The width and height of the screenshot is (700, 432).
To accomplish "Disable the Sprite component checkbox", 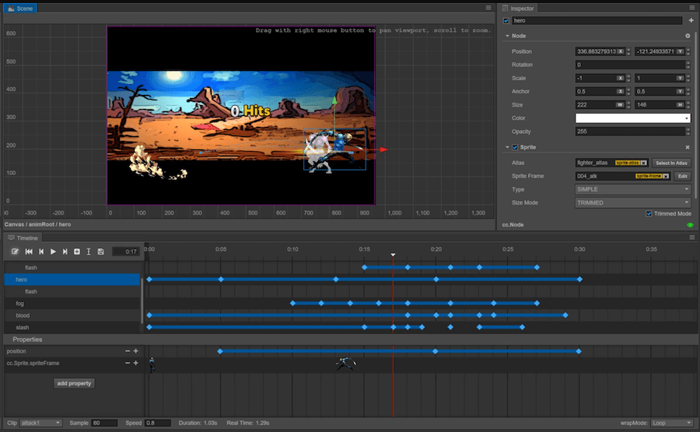I will pos(515,147).
